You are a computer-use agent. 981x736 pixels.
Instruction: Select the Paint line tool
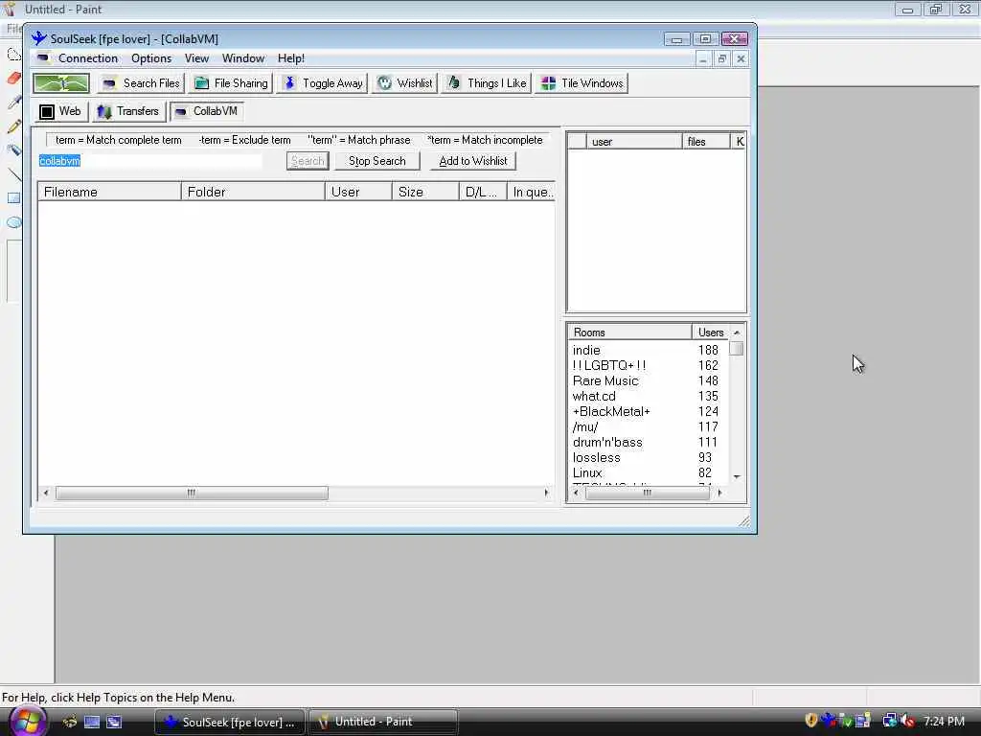pyautogui.click(x=13, y=174)
